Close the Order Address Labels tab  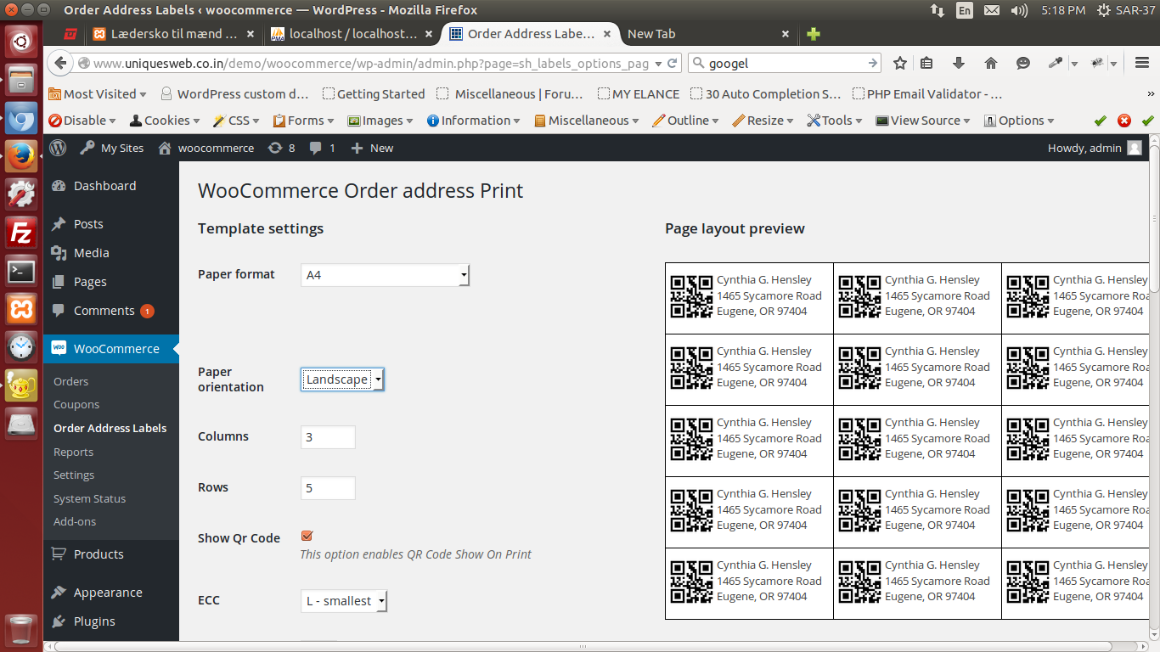[607, 34]
